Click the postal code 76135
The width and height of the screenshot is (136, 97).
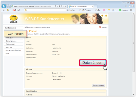(x=54, y=76)
